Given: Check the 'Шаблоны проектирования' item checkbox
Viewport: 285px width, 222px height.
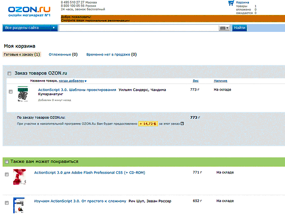Looking at the screenshot, I should 11,92.
